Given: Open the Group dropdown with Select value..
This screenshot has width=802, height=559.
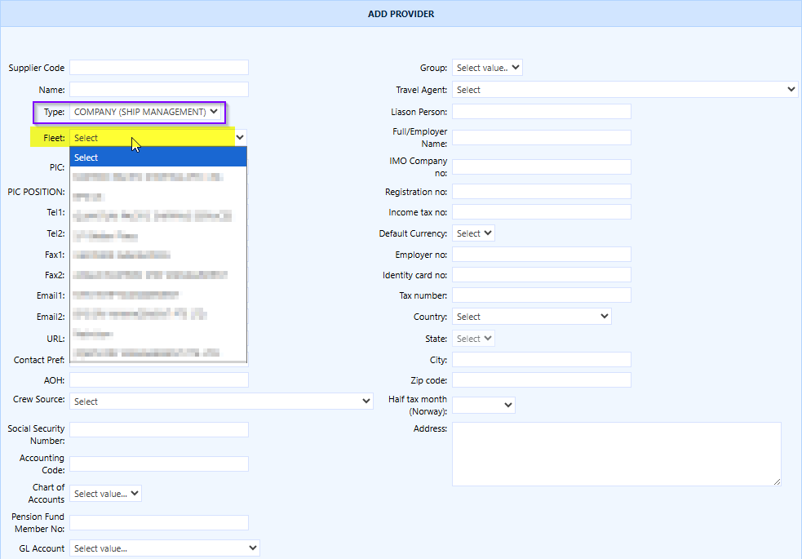Looking at the screenshot, I should tap(486, 68).
